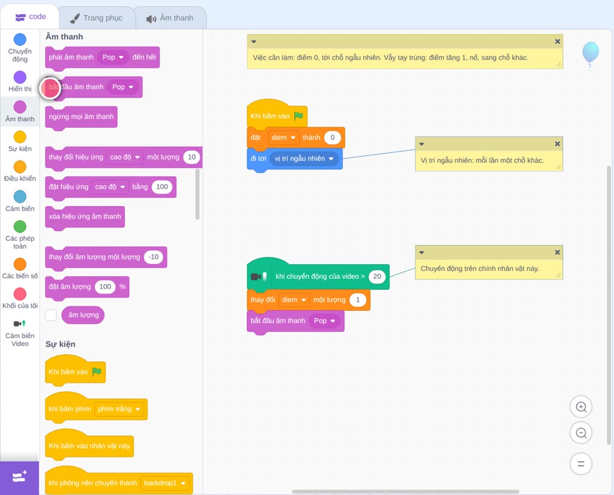Open the Cảm biến block category
The height and width of the screenshot is (495, 614).
(20, 201)
